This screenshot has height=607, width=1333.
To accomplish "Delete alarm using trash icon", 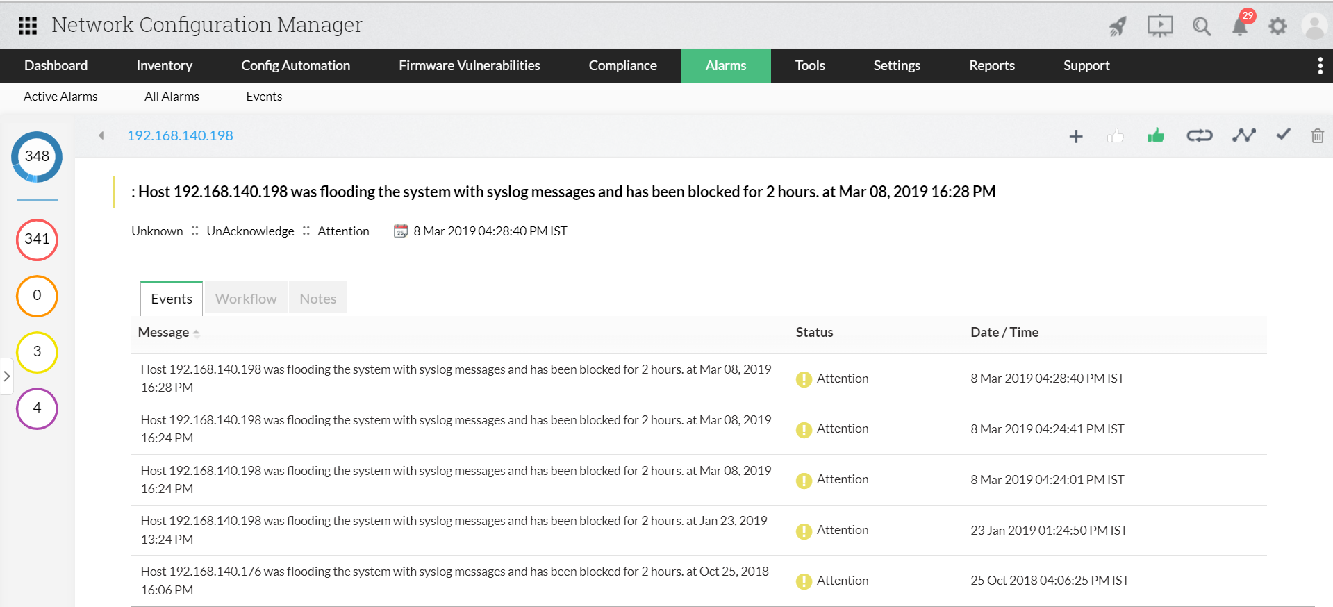I will pos(1317,135).
